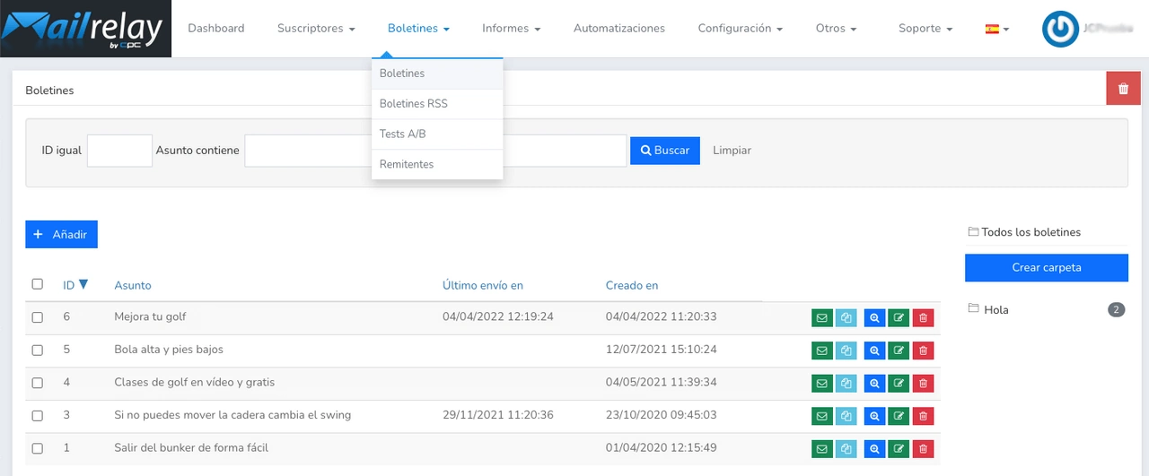The image size is (1149, 476).
Task: Clear filters with the Limpiar link
Action: tap(732, 151)
